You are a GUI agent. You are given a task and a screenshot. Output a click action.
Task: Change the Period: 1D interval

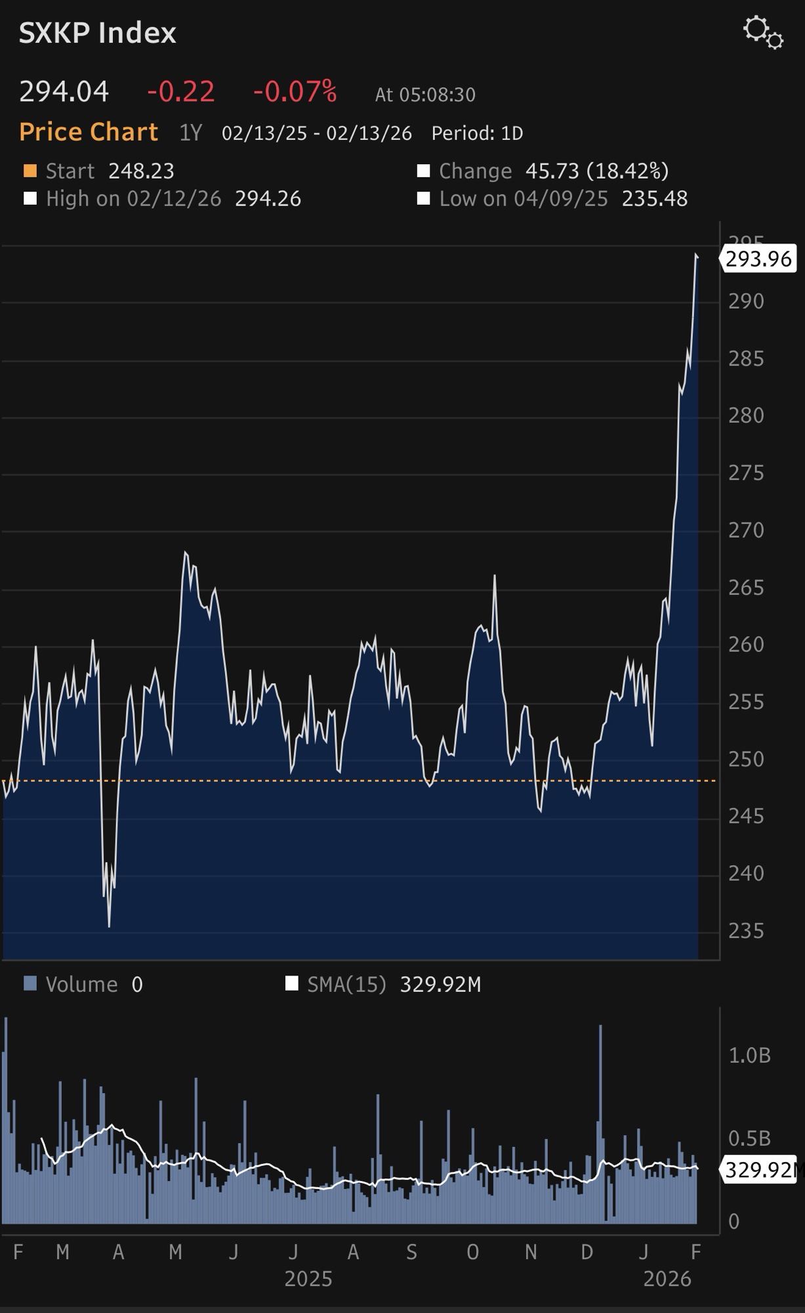(477, 133)
